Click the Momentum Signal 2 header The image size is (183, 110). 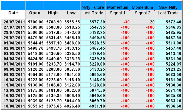142,10
